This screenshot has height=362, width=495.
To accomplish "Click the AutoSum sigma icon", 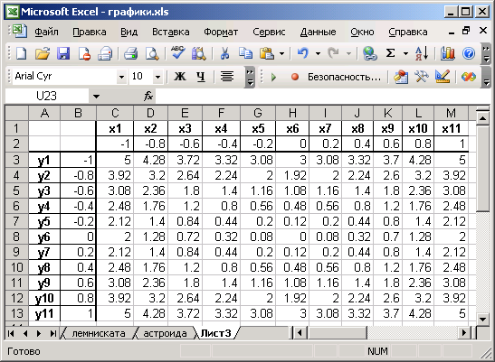I will (390, 53).
